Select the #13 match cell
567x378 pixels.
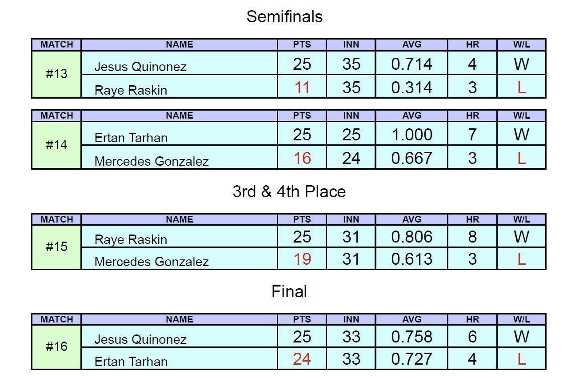click(56, 74)
